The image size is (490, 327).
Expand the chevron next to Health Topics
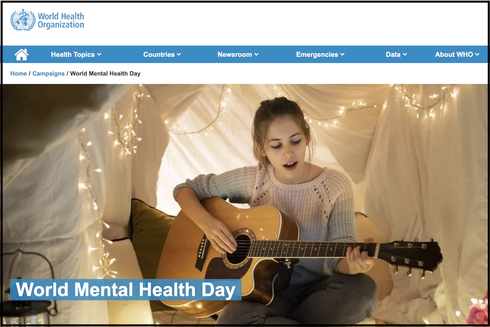pos(99,54)
